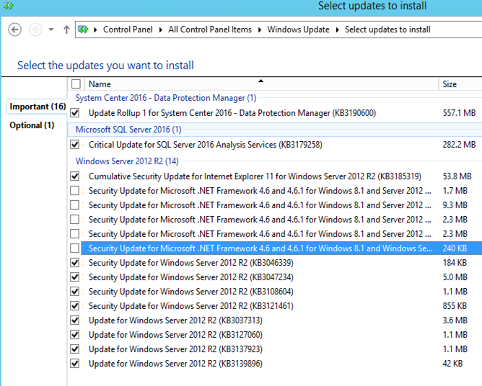Image resolution: width=482 pixels, height=386 pixels.
Task: Toggle the select-all checkbox in Name header
Action: 76,84
